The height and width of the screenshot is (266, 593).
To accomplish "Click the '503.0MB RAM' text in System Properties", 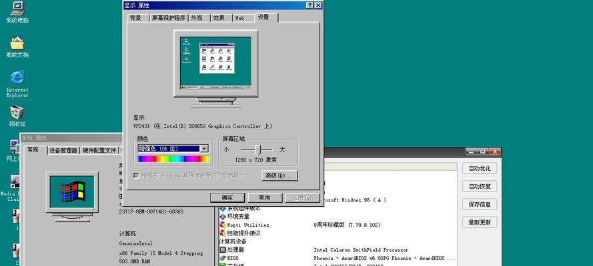I will pyautogui.click(x=135, y=261).
